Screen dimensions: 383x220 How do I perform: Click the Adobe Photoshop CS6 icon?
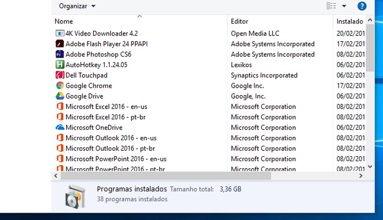[60, 54]
